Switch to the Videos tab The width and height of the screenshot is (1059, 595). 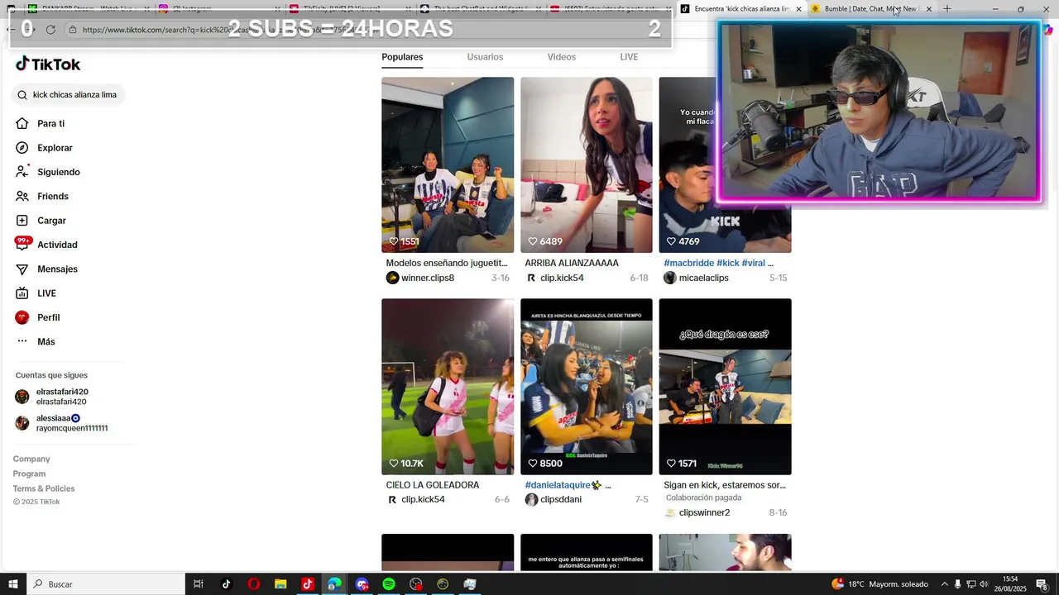point(561,57)
